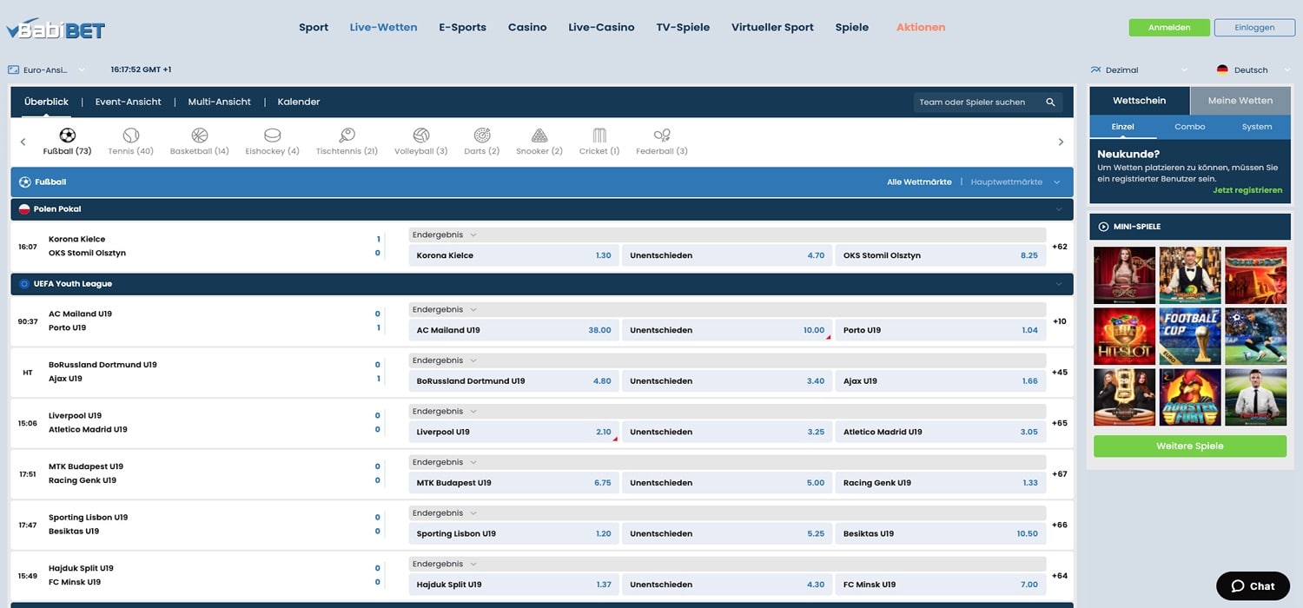Click the Dezimal odds format icon

coord(1096,69)
